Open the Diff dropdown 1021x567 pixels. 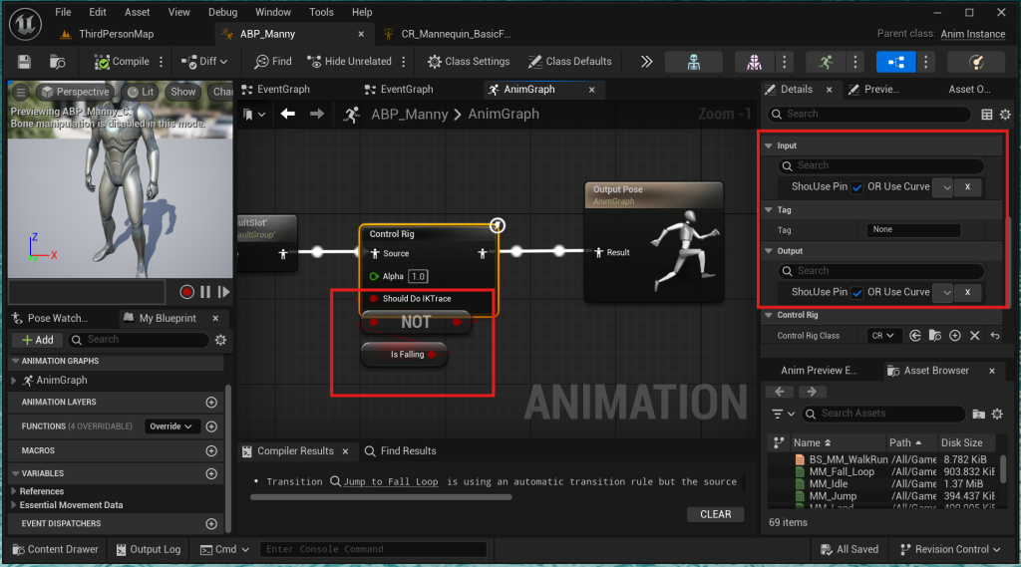coord(204,61)
